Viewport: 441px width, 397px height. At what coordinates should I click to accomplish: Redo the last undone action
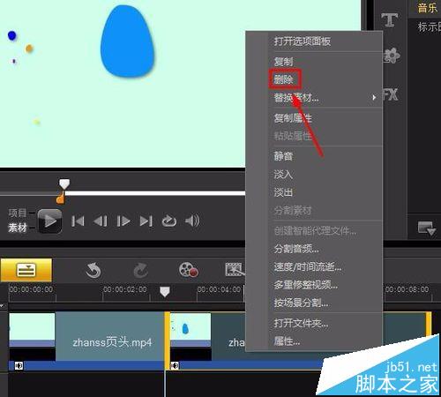(141, 270)
